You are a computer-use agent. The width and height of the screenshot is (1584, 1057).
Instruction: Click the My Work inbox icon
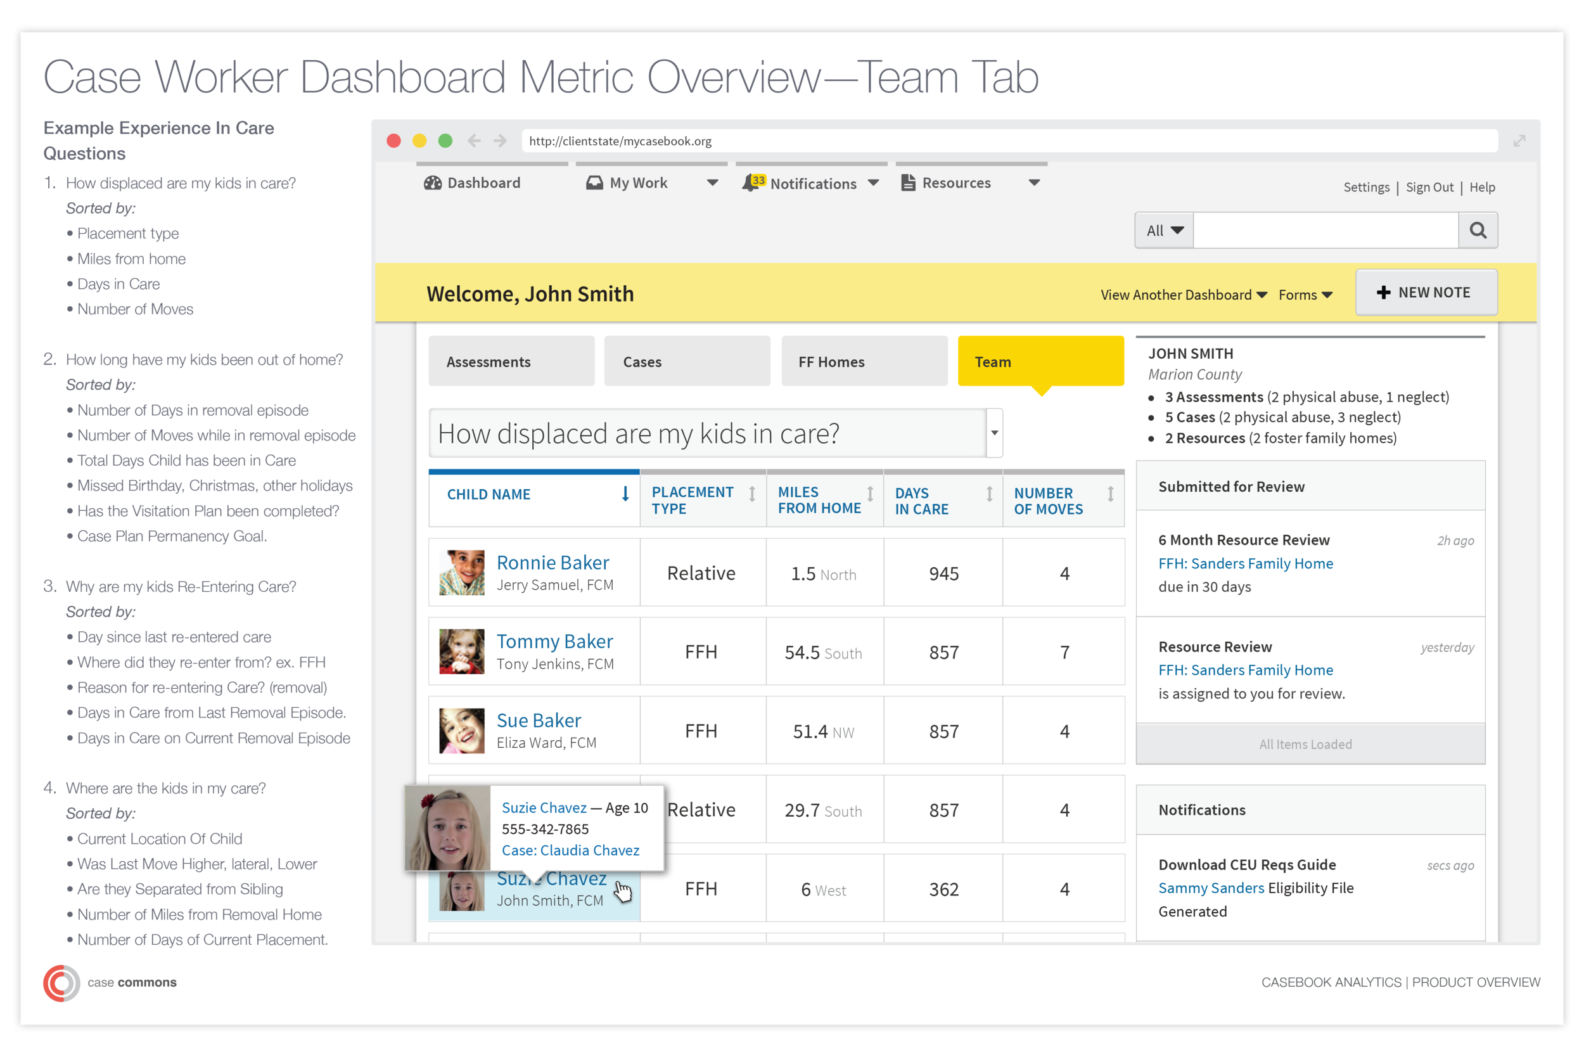coord(594,183)
